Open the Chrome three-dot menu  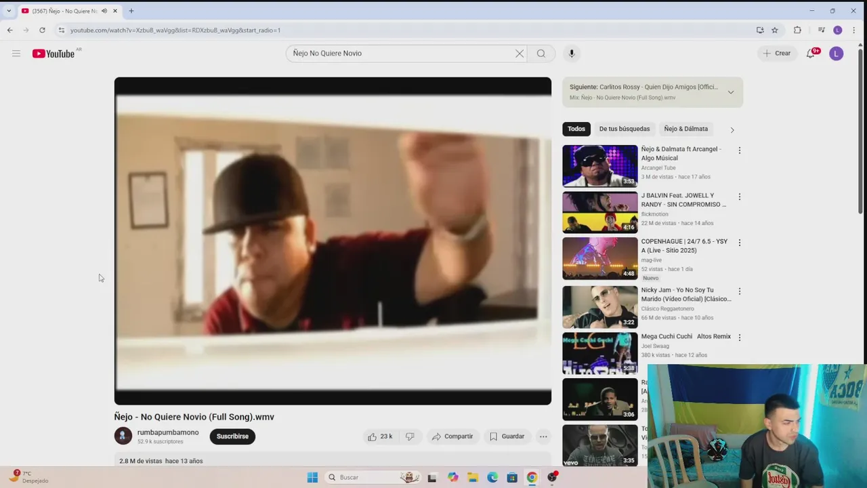click(x=854, y=30)
